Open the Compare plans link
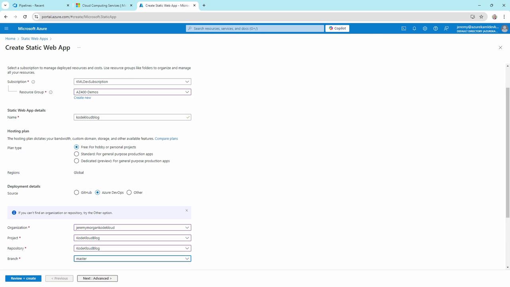The image size is (510, 287). click(x=166, y=139)
